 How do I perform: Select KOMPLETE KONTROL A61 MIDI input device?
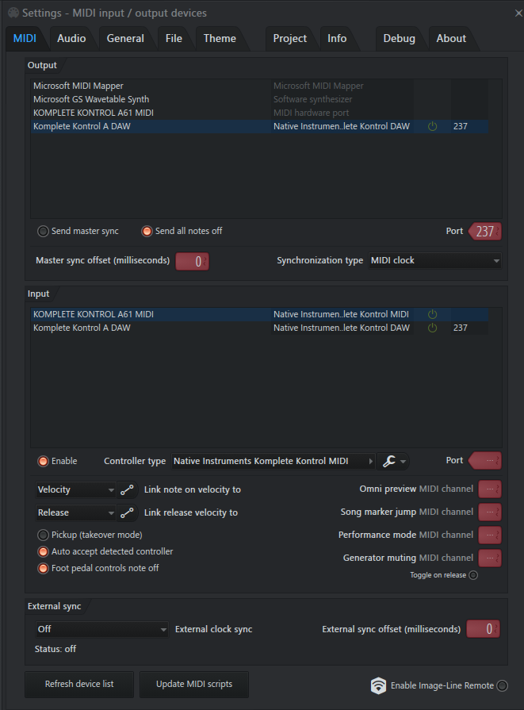[260, 314]
